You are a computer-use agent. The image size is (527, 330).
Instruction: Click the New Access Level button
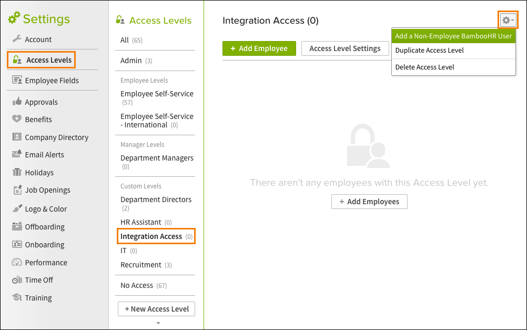[156, 309]
